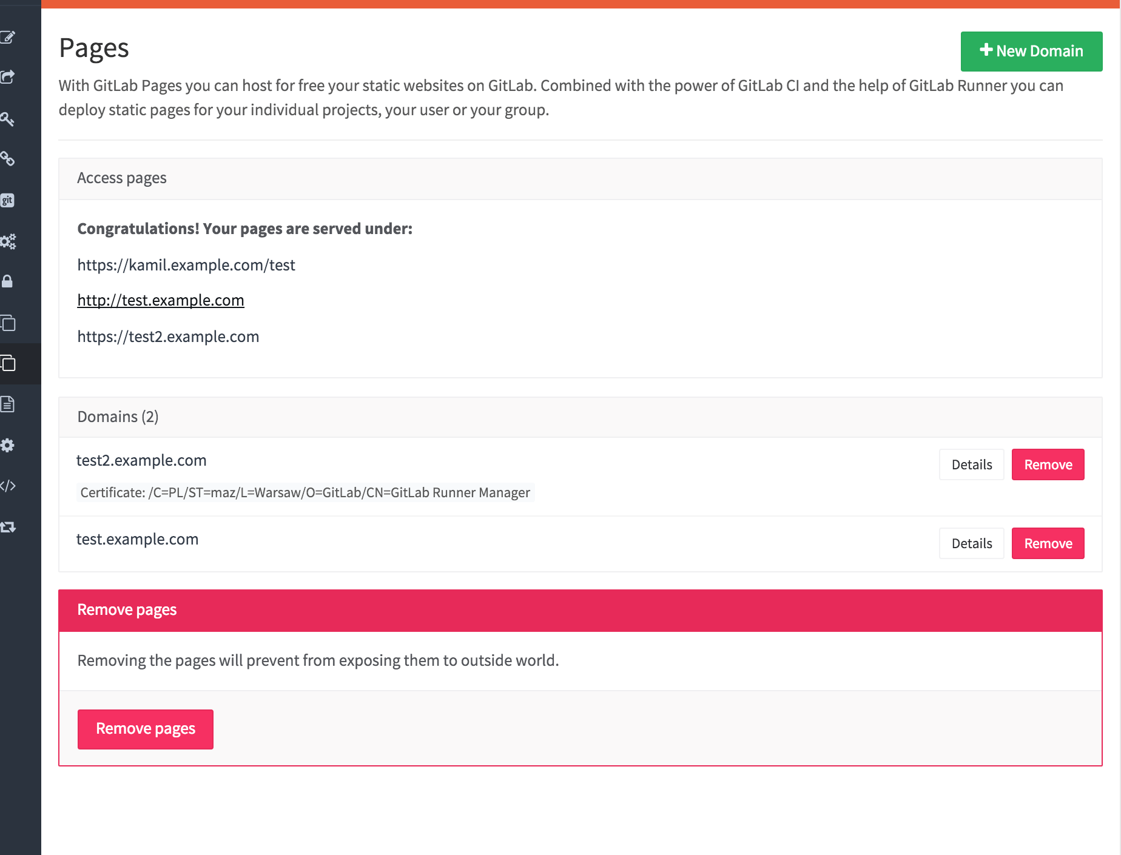Open the share arrow icon in sidebar
This screenshot has height=855, width=1121.
(8, 77)
